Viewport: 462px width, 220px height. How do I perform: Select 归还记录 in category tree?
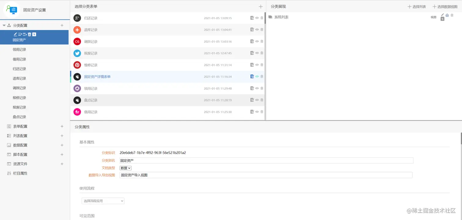tap(20, 69)
